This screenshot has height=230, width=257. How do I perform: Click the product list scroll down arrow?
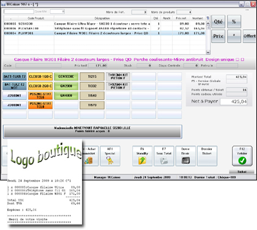(208, 52)
